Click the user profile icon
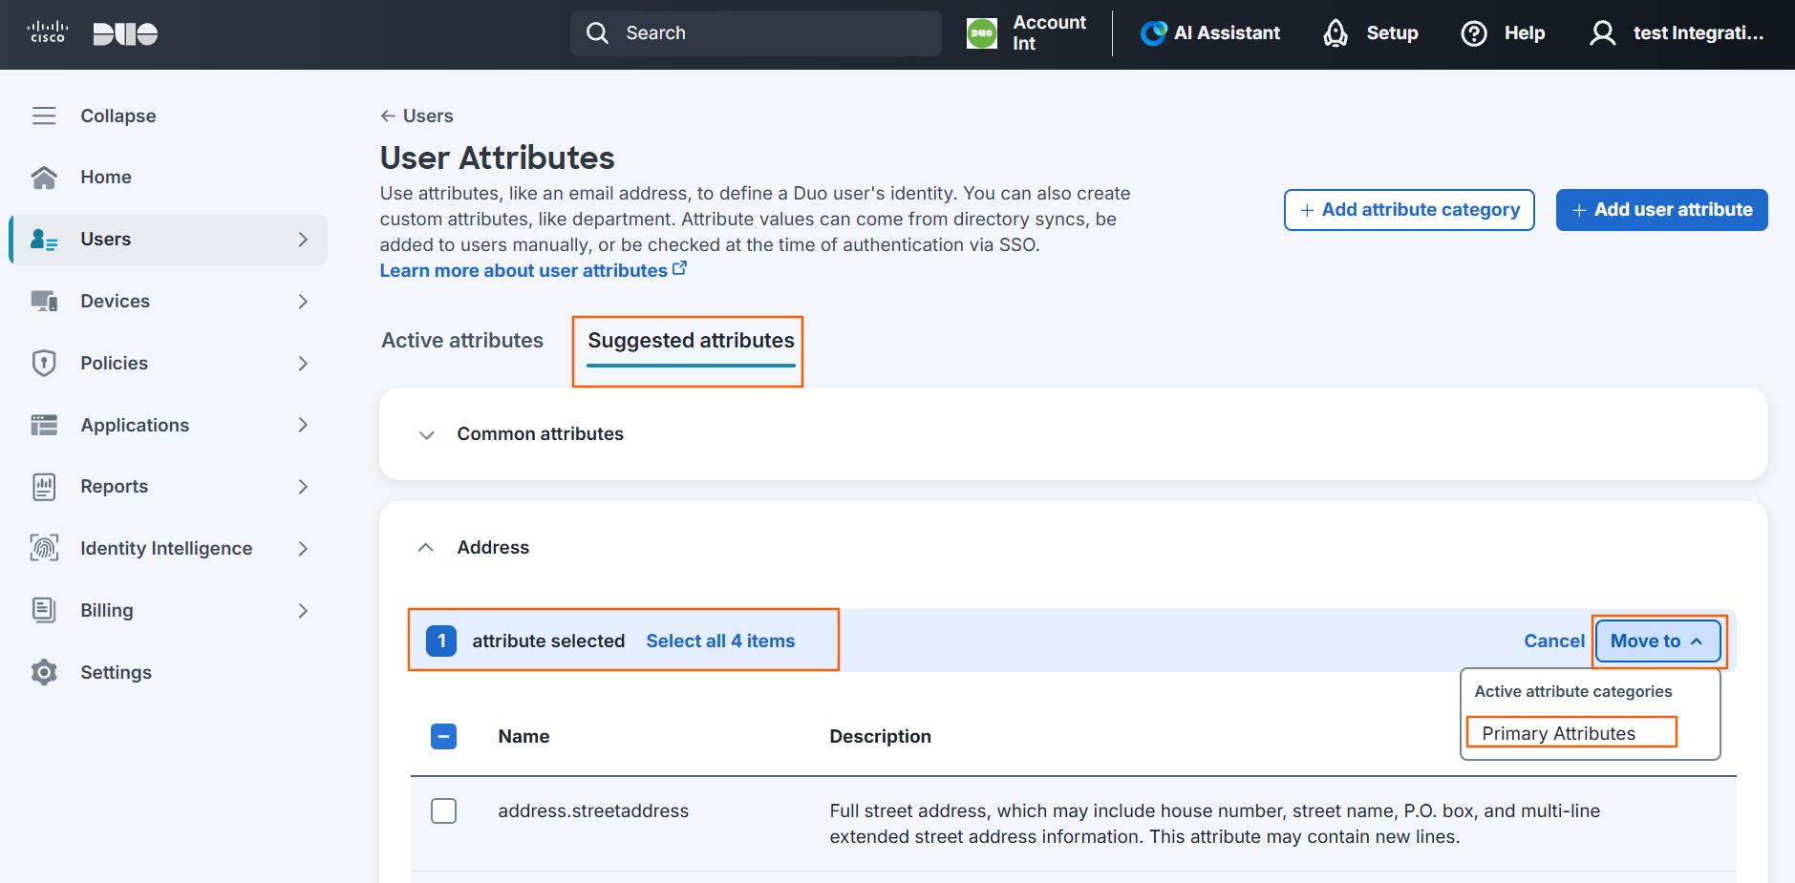1795x883 pixels. 1602,33
